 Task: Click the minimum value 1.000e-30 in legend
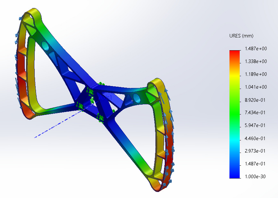click(x=256, y=176)
